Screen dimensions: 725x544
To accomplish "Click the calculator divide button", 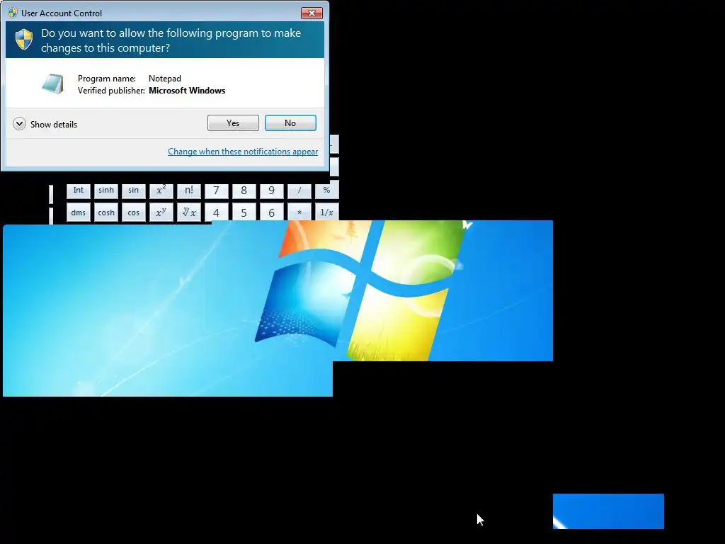I will click(x=299, y=191).
